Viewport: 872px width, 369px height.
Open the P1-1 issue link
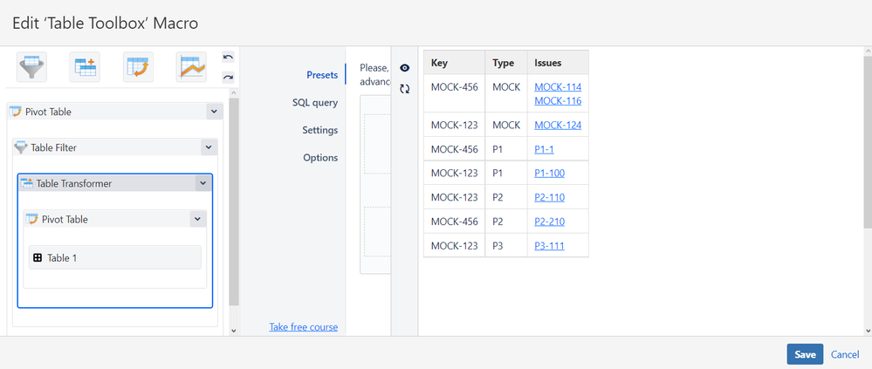[x=544, y=149]
